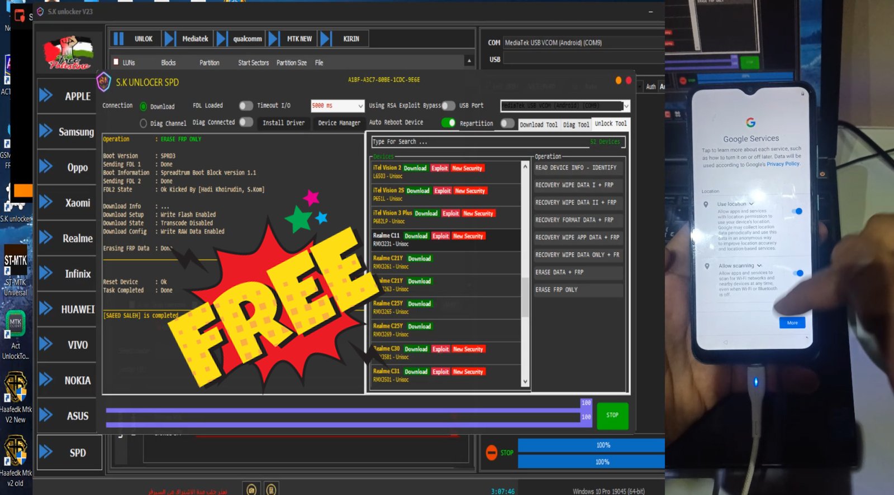Click the green STOP button
This screenshot has height=495, width=894.
click(612, 415)
